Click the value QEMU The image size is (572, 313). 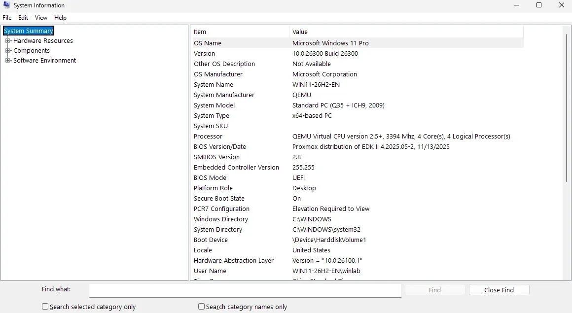coord(302,95)
